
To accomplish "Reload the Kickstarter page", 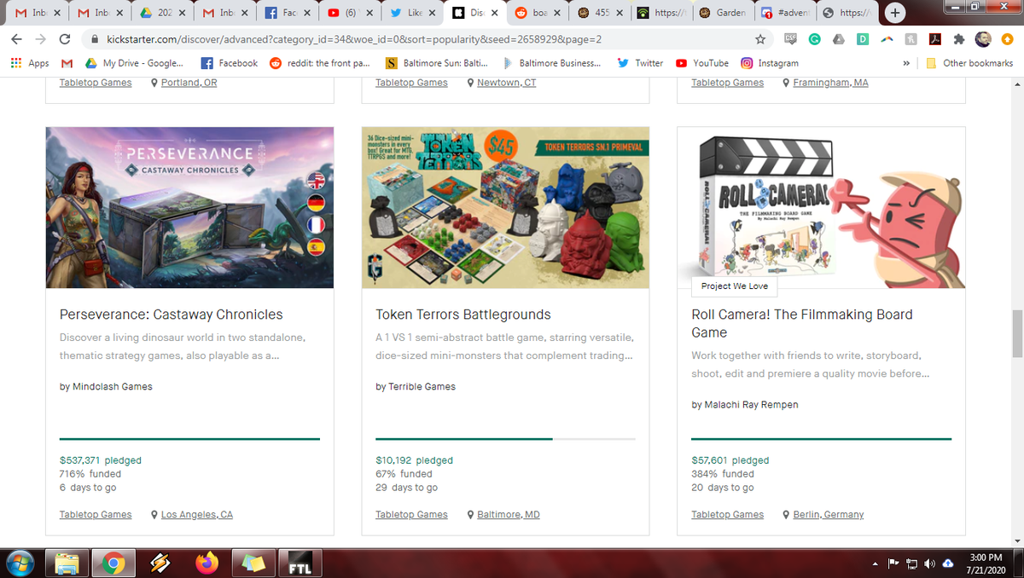I will (64, 39).
